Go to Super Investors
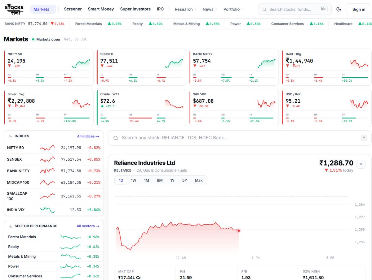This screenshot has height=280, width=372. click(135, 9)
